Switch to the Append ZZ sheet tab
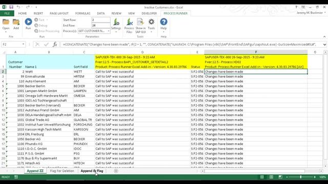This screenshot has width=328, height=184. (35, 171)
